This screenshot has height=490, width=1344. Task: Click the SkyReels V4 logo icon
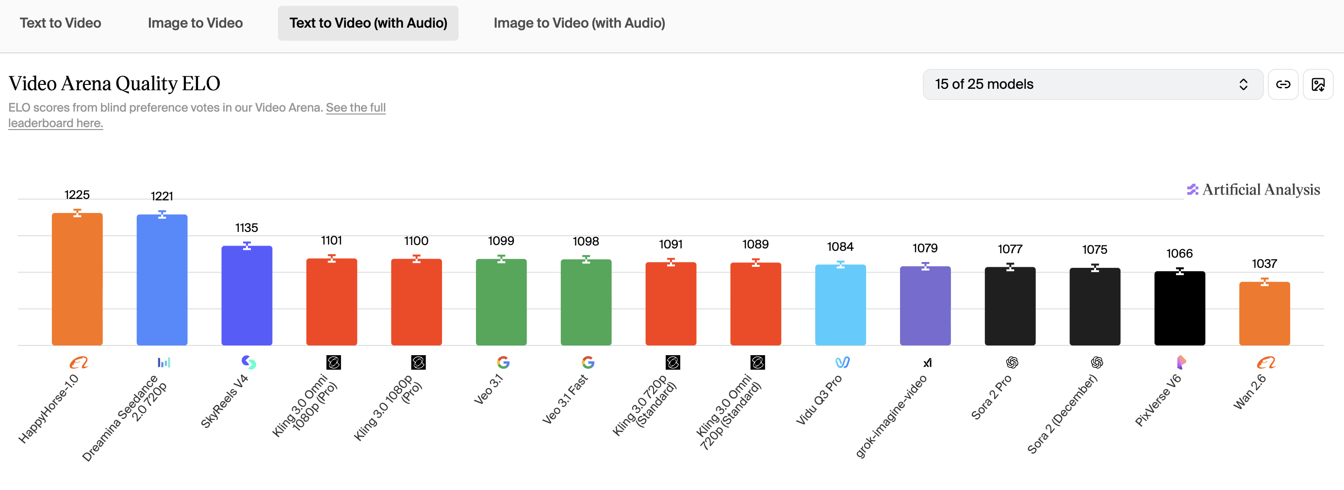coord(248,361)
